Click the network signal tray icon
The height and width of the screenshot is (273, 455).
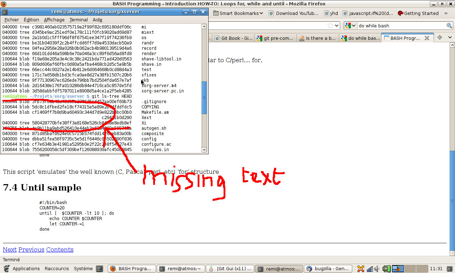coord(370,269)
